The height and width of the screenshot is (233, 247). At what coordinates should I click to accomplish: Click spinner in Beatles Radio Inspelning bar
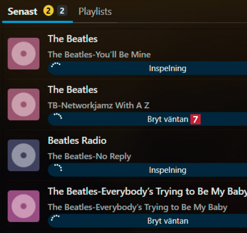(58, 167)
